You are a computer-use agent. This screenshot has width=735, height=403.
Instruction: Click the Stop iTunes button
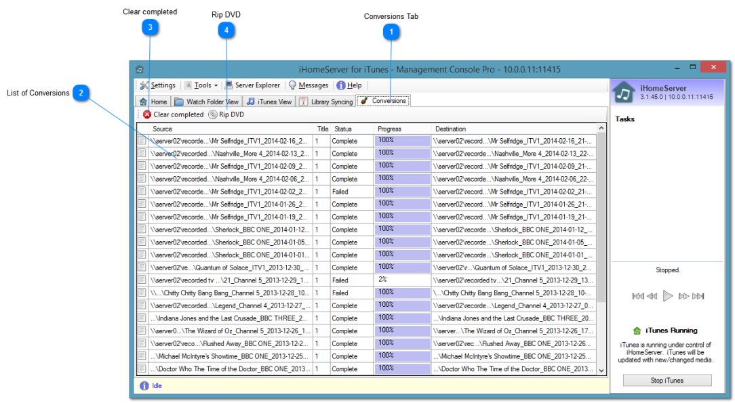667,381
